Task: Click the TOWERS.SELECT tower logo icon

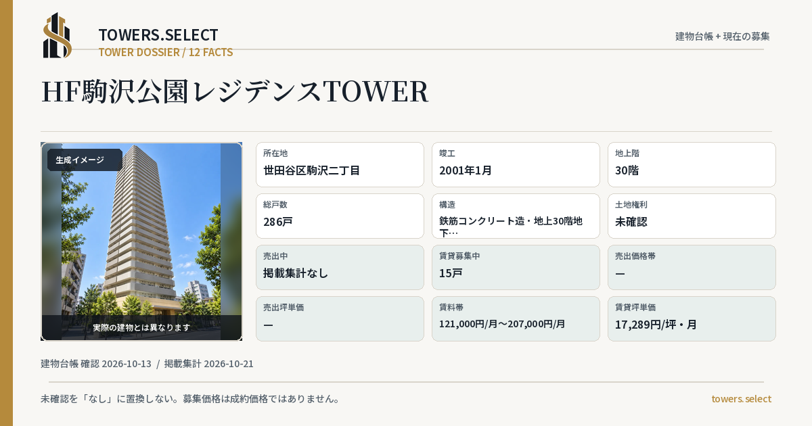Action: (58, 35)
